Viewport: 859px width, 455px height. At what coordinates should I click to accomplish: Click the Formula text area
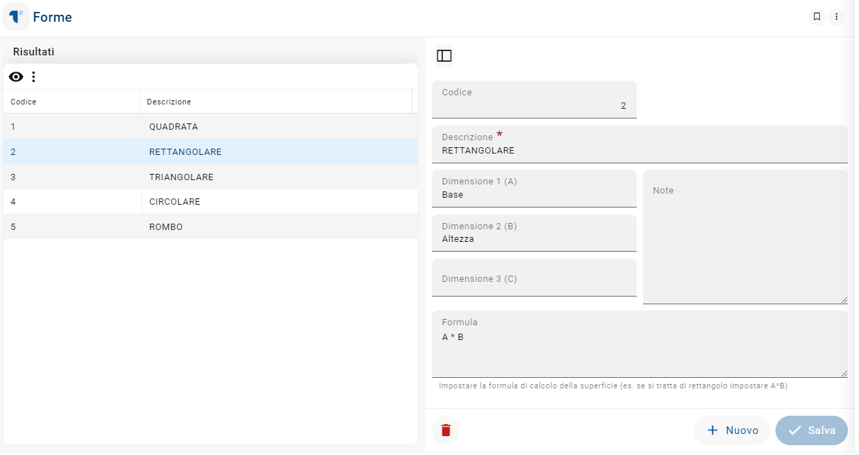[x=639, y=351]
